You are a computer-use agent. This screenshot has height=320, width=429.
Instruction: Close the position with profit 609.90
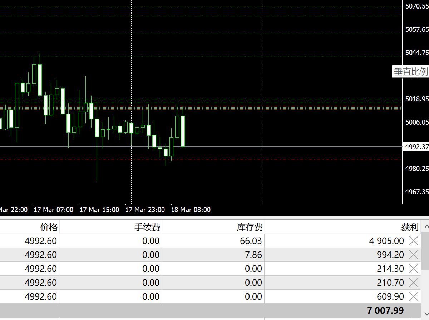(x=413, y=296)
